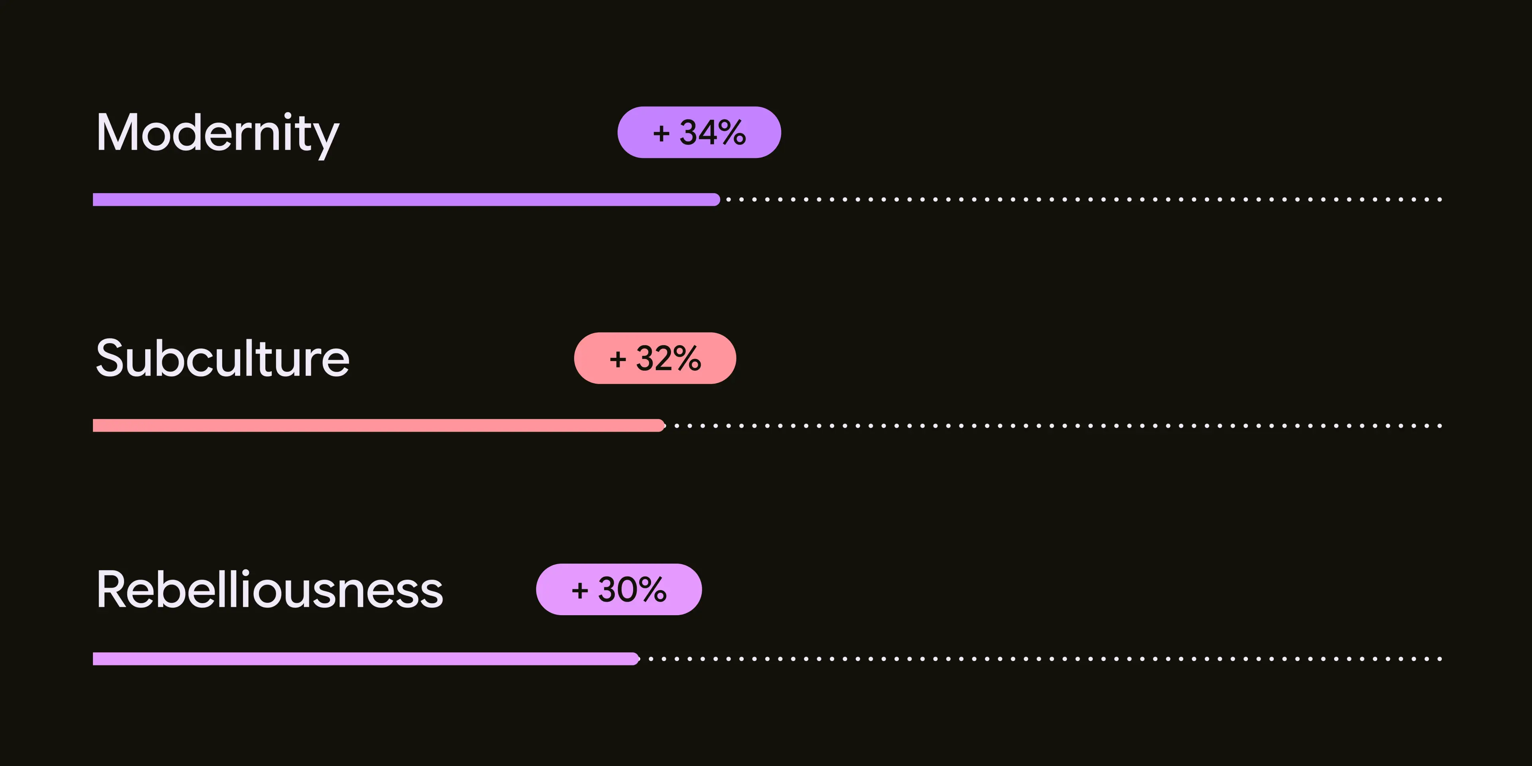
Task: Click the Modernity bar's rounded end
Action: [x=715, y=199]
